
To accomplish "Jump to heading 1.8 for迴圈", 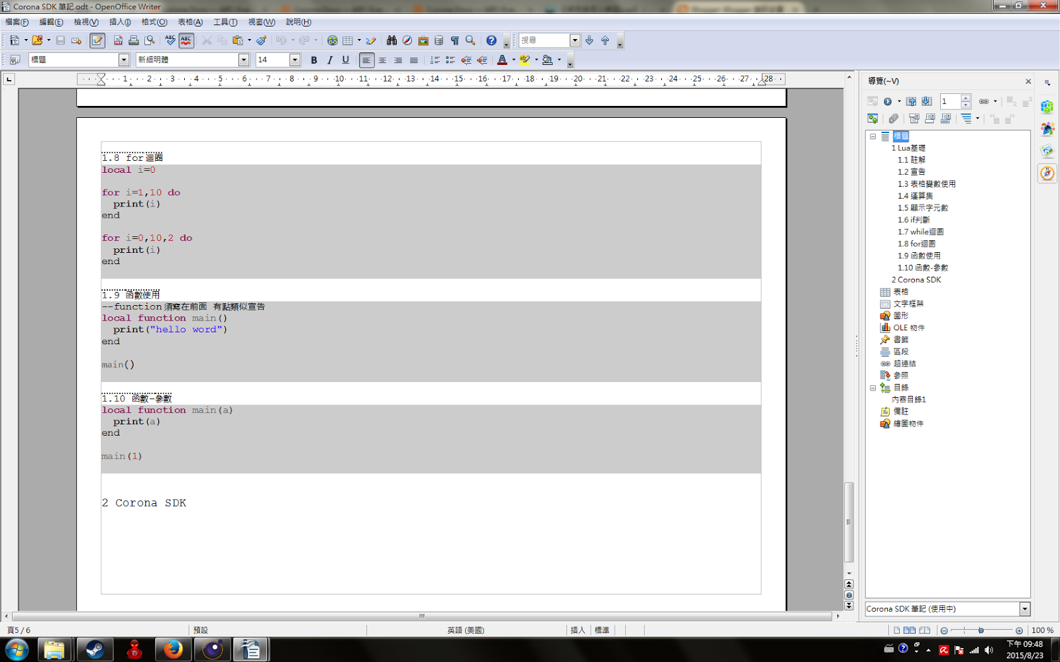I will coord(916,244).
